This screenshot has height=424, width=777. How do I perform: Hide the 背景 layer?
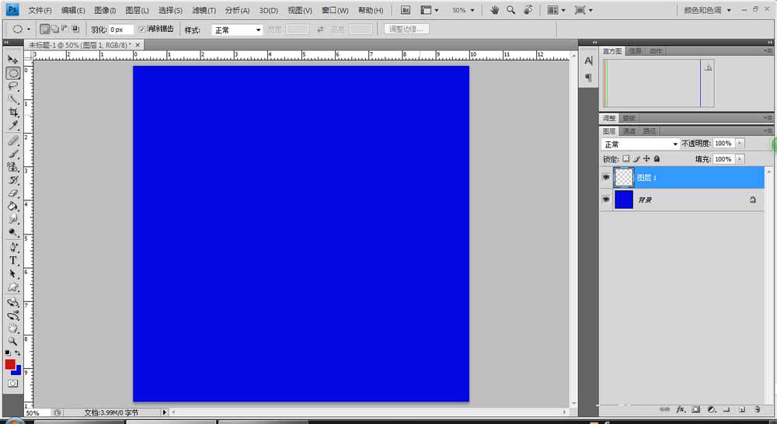[605, 199]
